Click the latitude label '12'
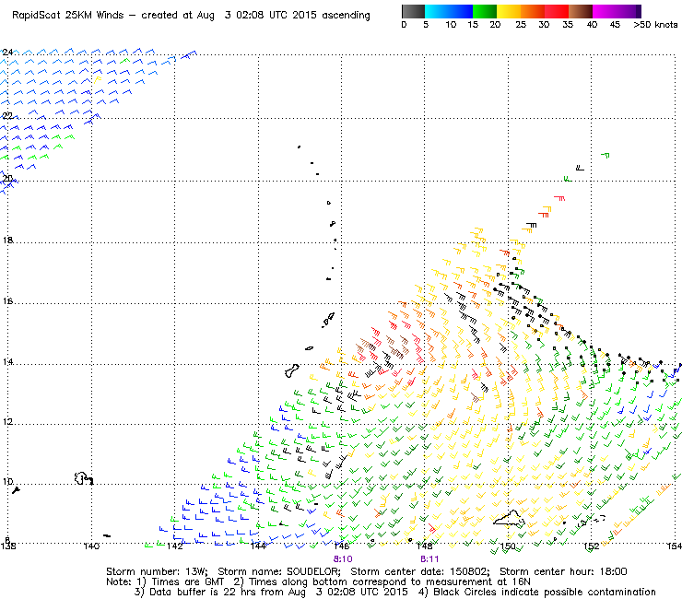Viewport: 682px width, 599px height. pos(7,422)
